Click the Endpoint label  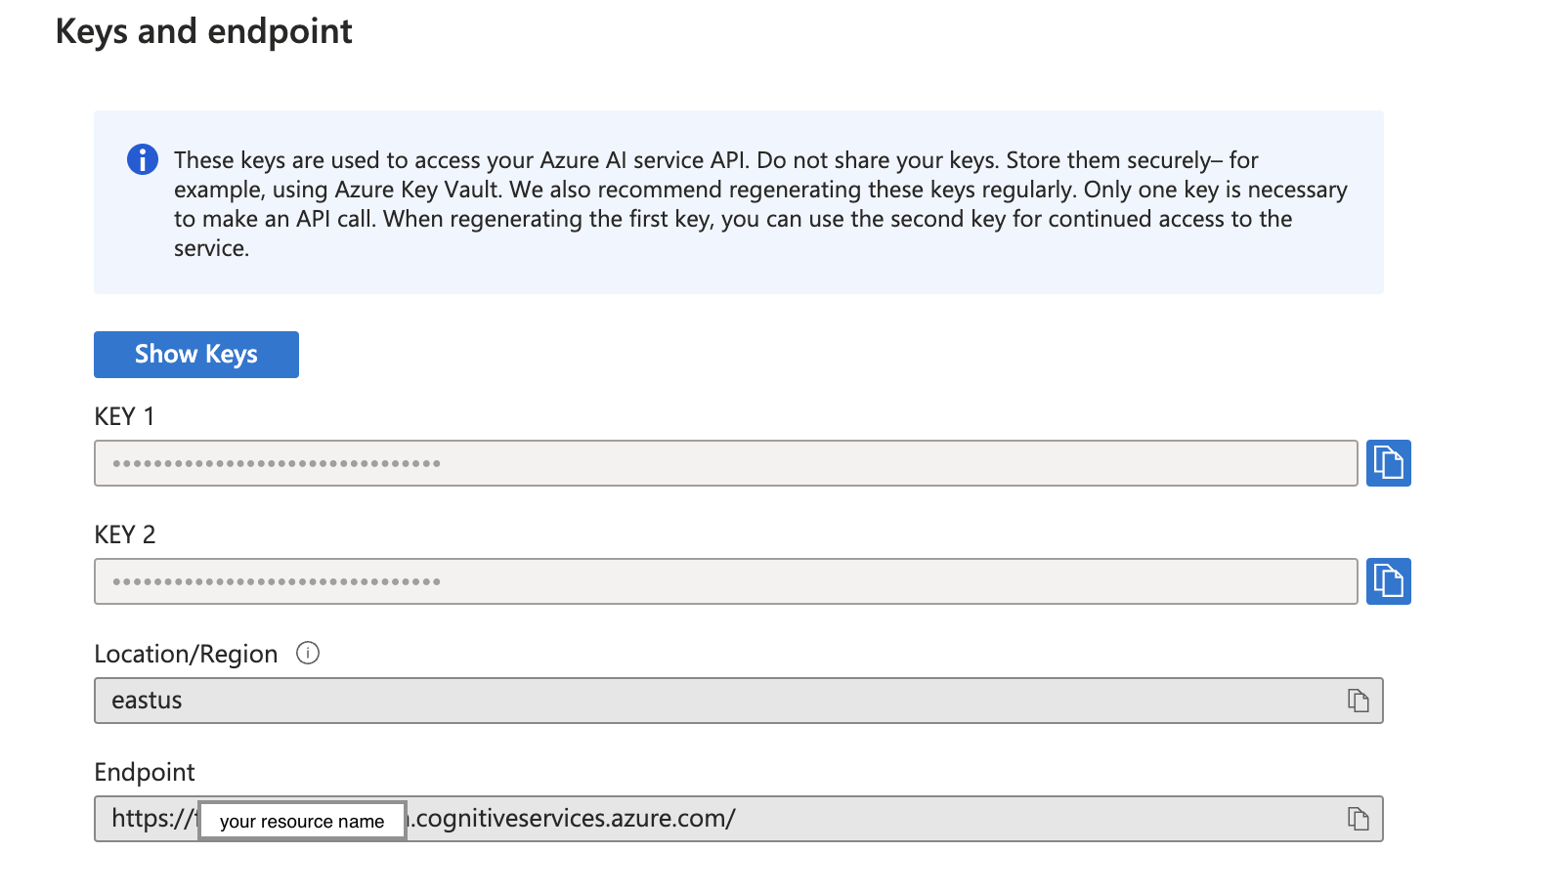pyautogui.click(x=145, y=772)
